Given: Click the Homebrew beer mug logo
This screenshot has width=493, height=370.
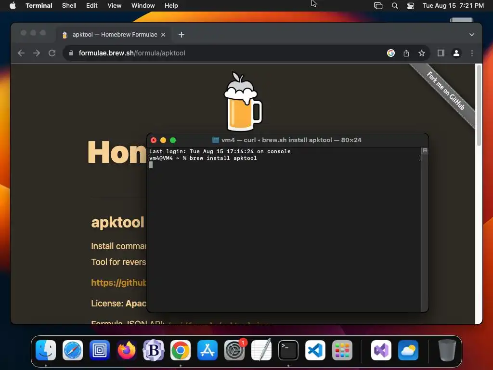Looking at the screenshot, I should 243,101.
